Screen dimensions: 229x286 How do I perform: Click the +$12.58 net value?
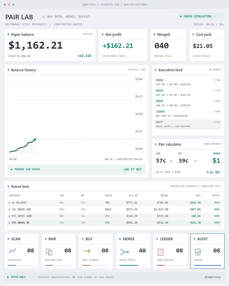click(x=195, y=203)
